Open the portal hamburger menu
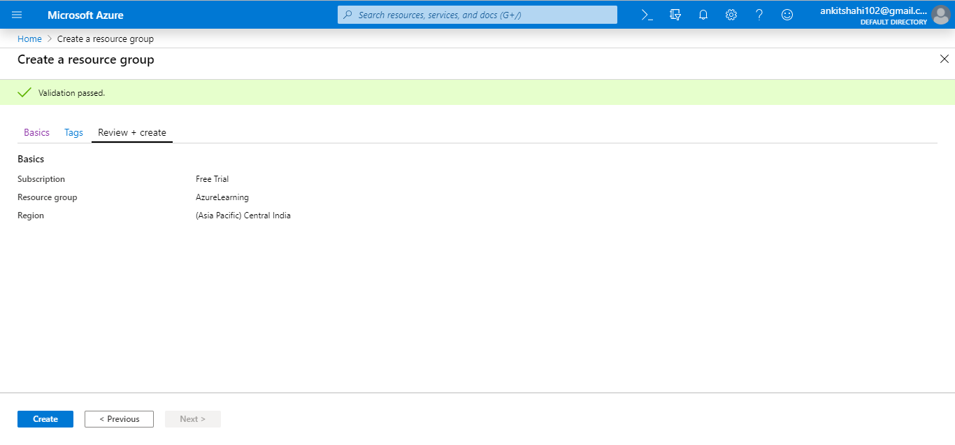 [x=17, y=14]
